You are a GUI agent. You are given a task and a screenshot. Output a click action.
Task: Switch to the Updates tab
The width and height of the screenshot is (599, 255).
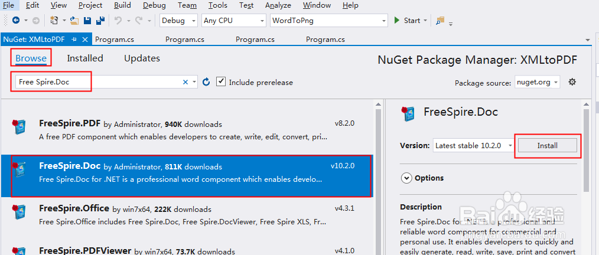click(x=142, y=58)
